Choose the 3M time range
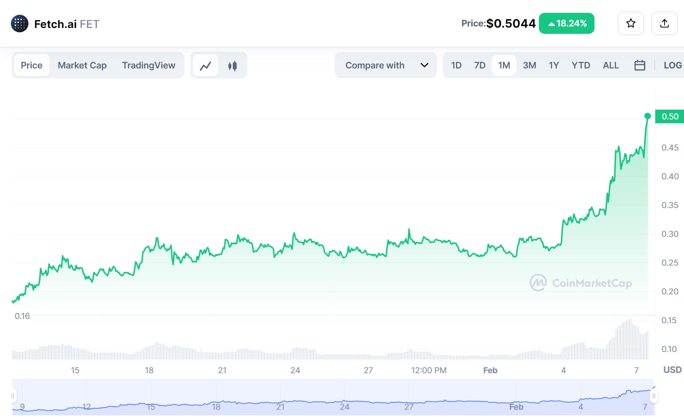 (x=530, y=65)
